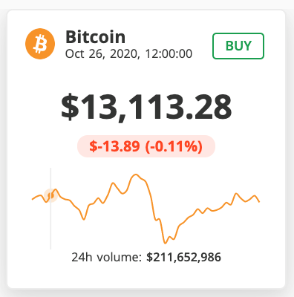This screenshot has width=294, height=297.
Task: Click the first dip near the chart's left side
Action: 84,219
